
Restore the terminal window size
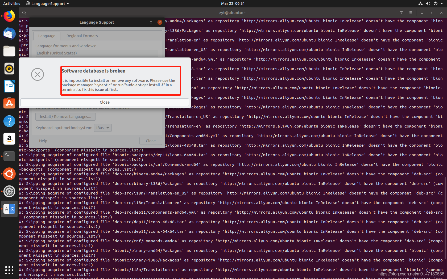(432, 13)
